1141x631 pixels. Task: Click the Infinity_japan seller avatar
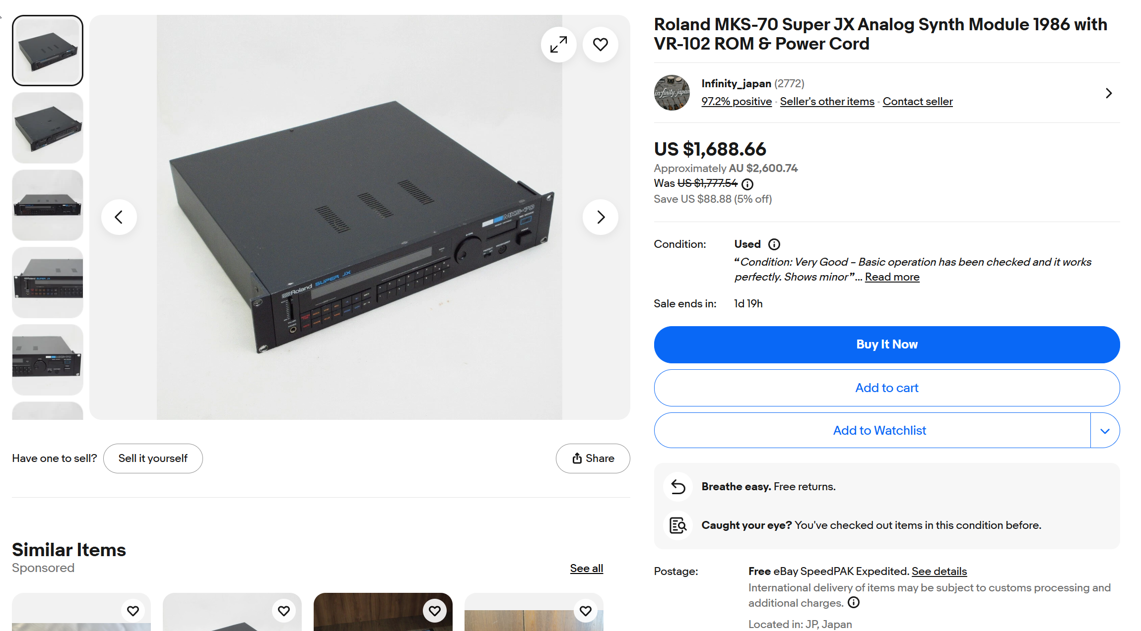[672, 93]
